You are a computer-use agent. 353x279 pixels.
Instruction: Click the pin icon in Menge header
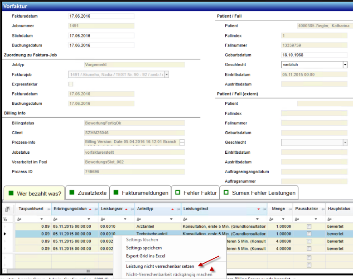(x=290, y=209)
